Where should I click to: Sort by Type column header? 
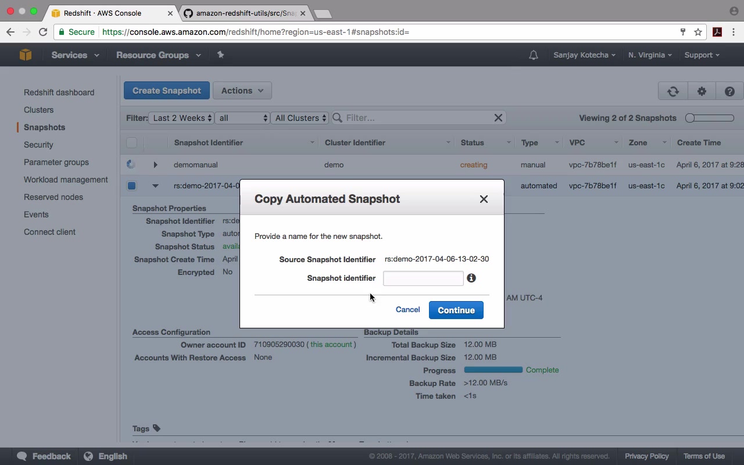[x=530, y=142]
